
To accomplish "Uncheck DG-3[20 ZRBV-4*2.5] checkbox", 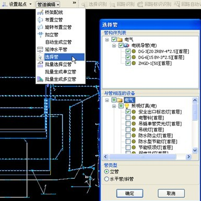I will [x=128, y=51].
